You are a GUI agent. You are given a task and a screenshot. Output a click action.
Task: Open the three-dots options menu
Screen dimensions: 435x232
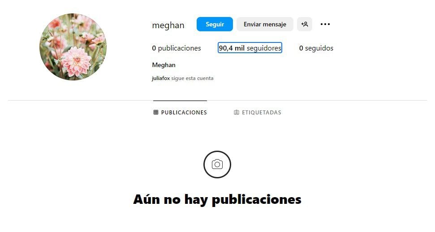[x=325, y=24]
